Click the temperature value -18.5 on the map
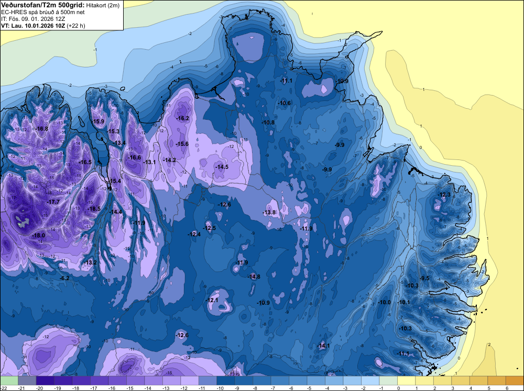Image resolution: width=524 pixels, height=391 pixels. [x=94, y=209]
